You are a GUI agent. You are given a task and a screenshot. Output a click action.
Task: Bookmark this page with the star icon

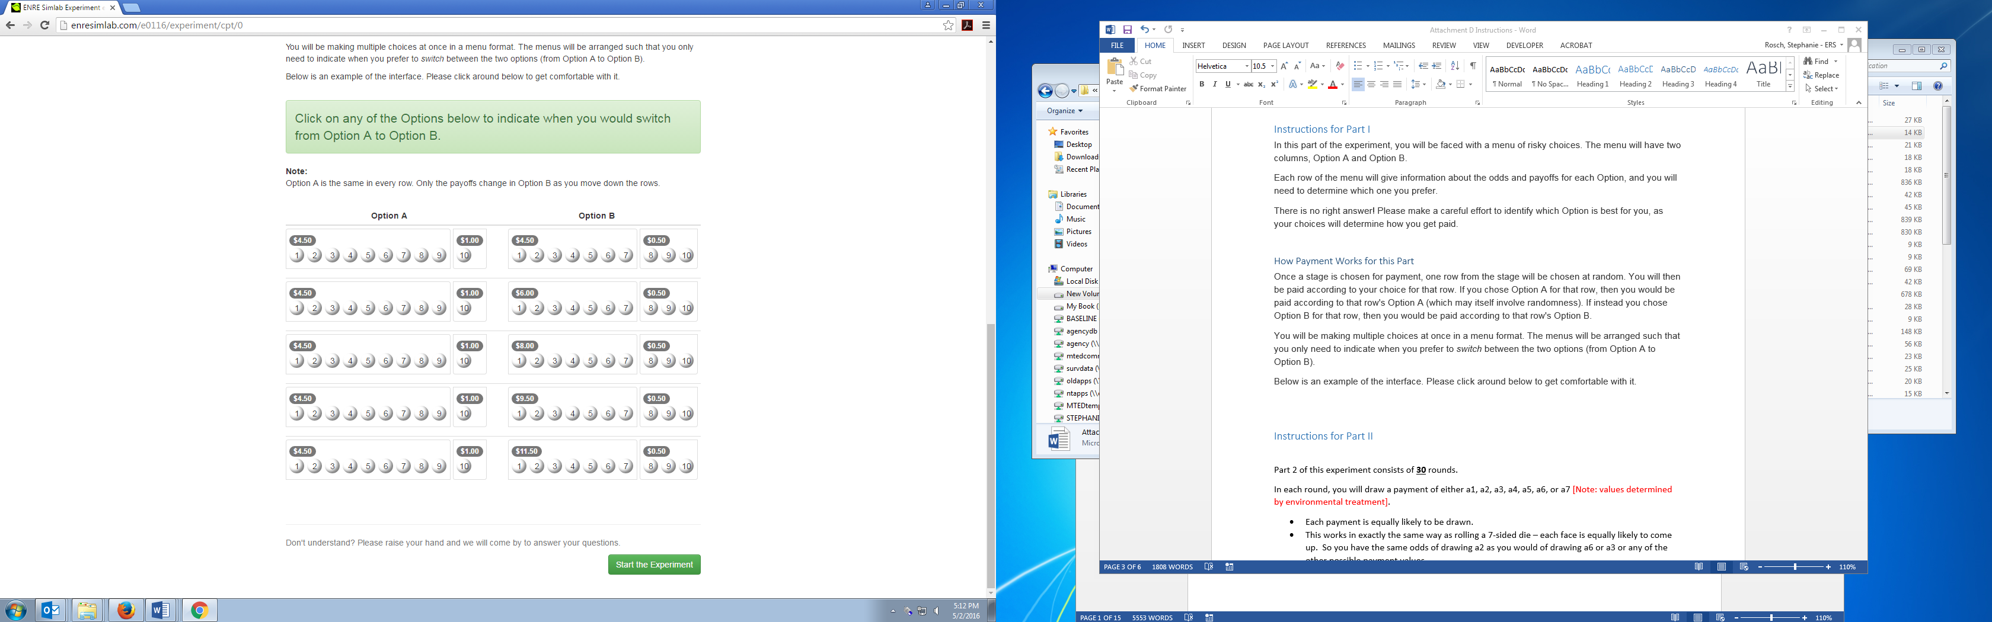pos(949,25)
